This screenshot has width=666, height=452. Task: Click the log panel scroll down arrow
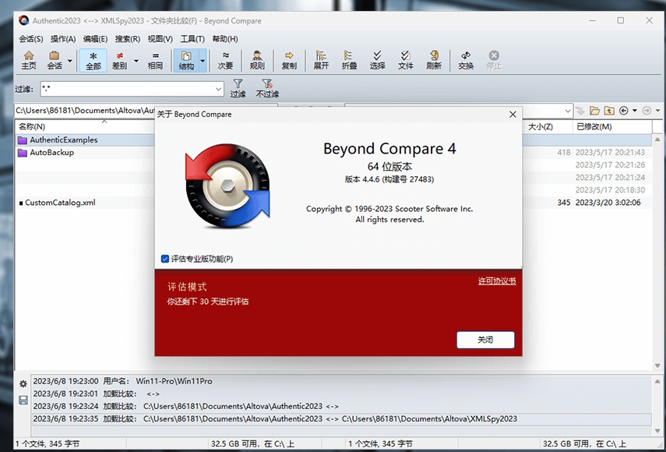[657, 430]
